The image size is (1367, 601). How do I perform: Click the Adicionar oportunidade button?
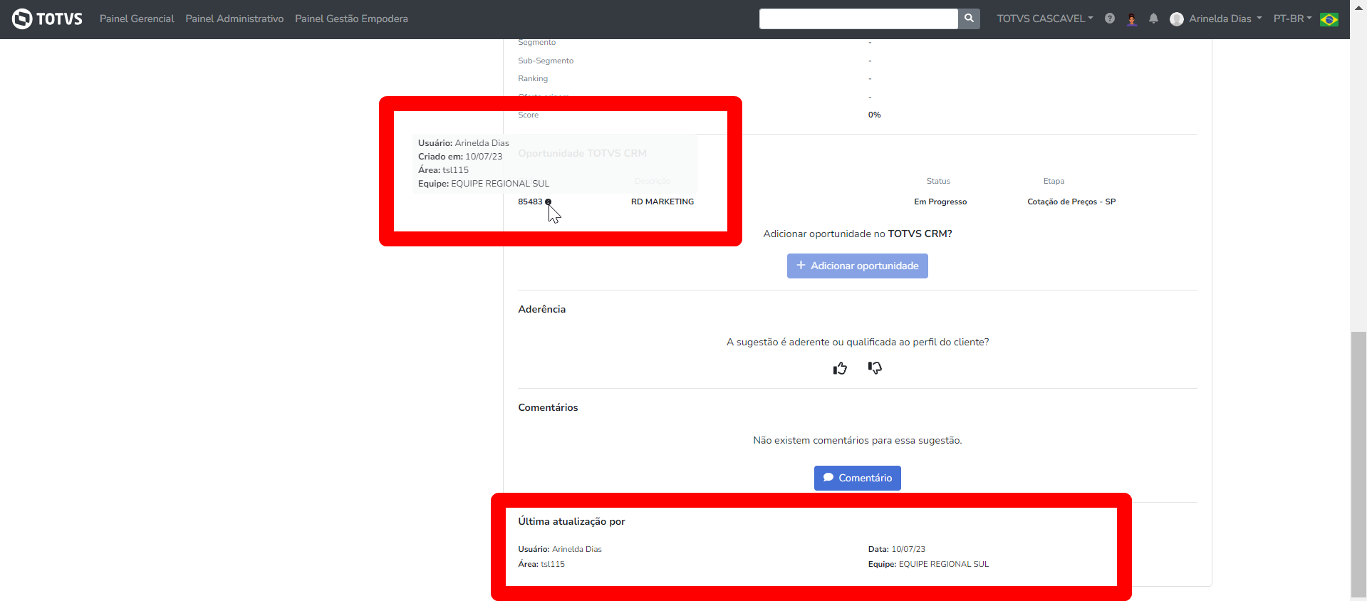coord(858,266)
